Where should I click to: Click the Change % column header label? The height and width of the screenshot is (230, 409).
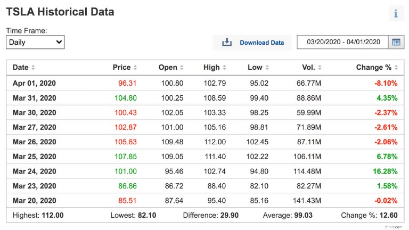point(374,67)
